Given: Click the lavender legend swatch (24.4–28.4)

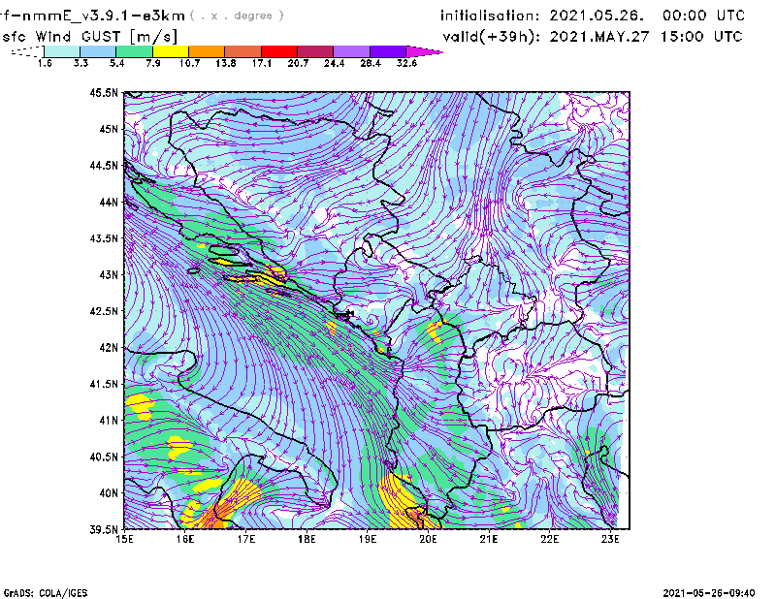Looking at the screenshot, I should pyautogui.click(x=352, y=51).
